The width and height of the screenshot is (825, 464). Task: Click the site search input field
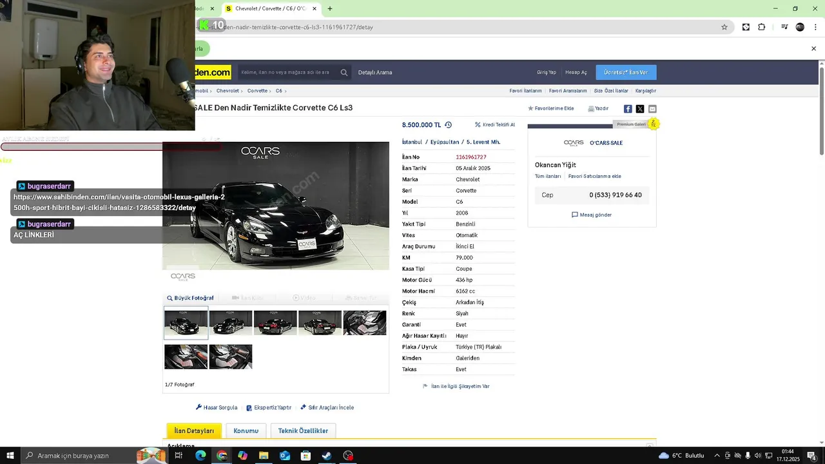click(287, 72)
